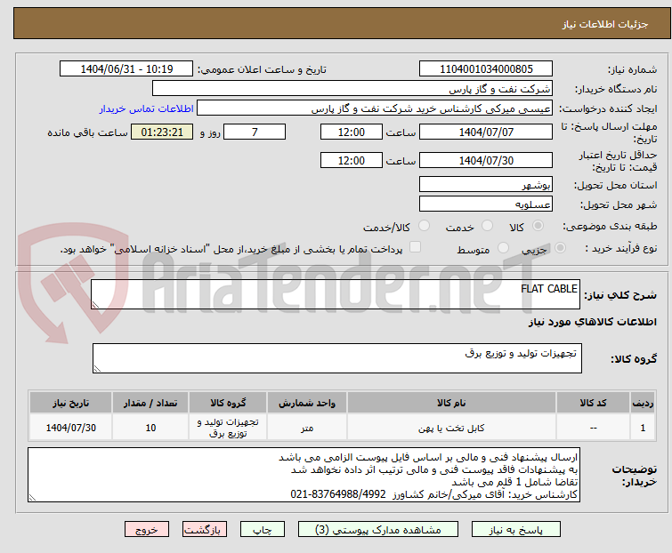Click the گروه کالا column header
This screenshot has width=672, height=553.
point(228,403)
